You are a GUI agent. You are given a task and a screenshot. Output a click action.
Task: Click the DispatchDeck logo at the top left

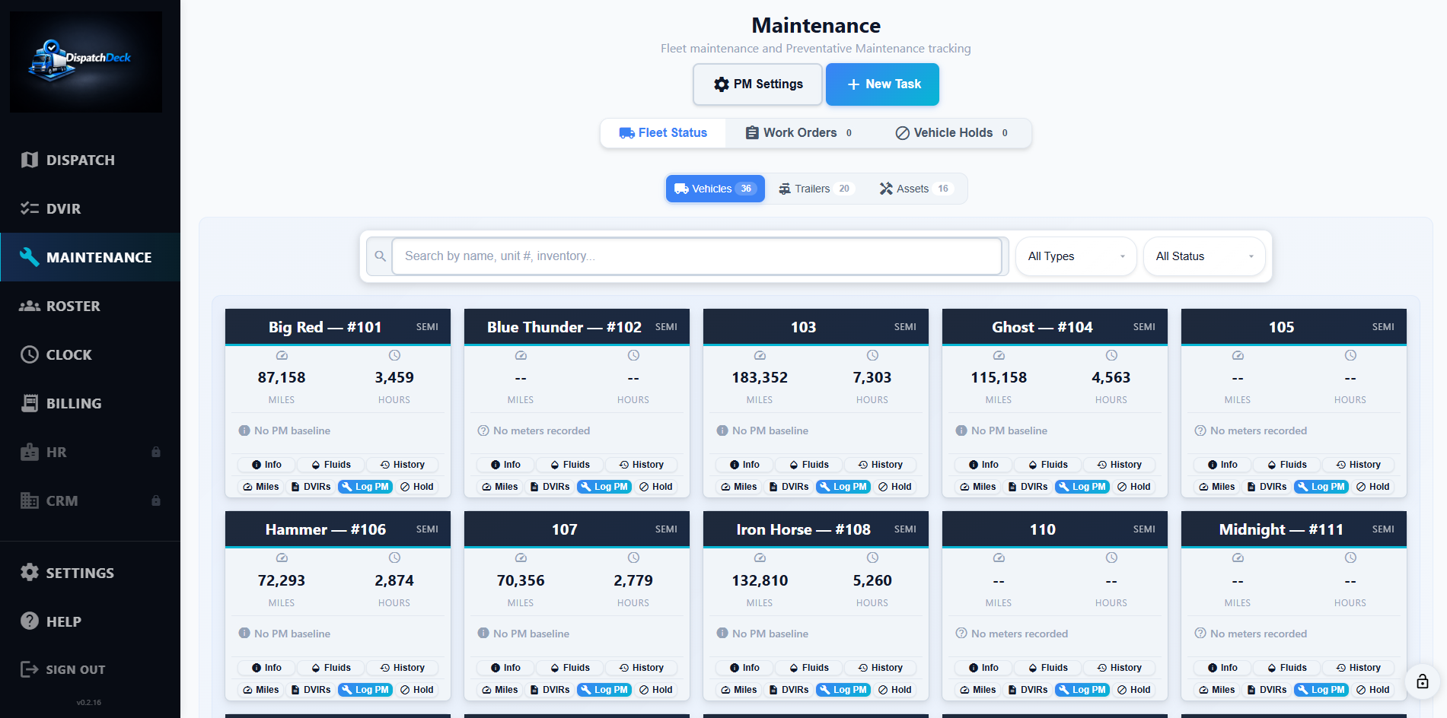(85, 62)
